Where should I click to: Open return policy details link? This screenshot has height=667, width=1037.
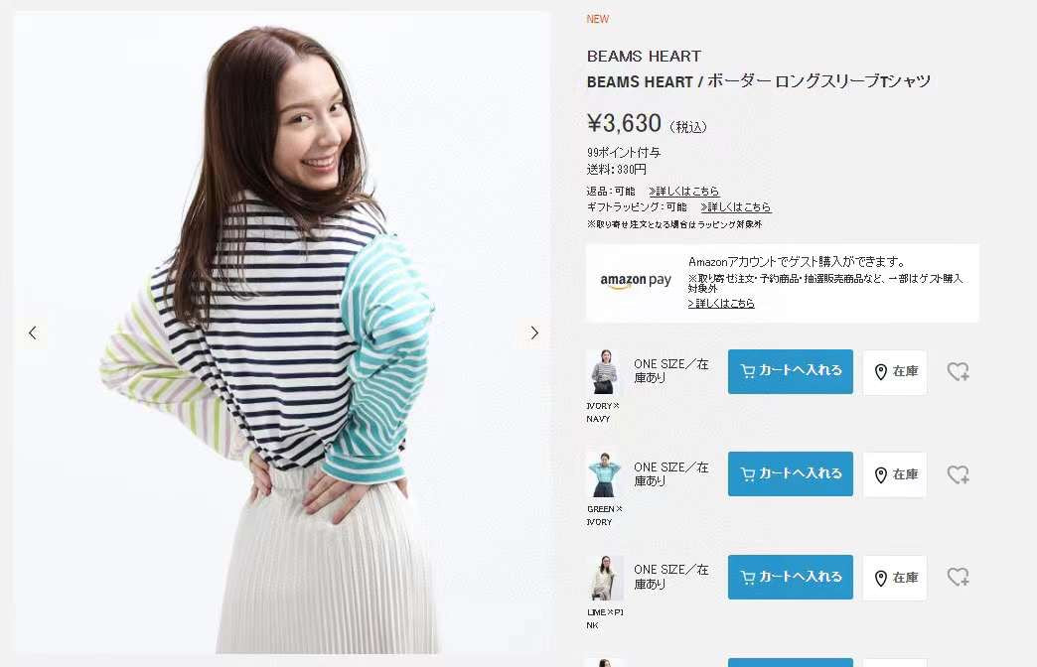[x=683, y=191]
